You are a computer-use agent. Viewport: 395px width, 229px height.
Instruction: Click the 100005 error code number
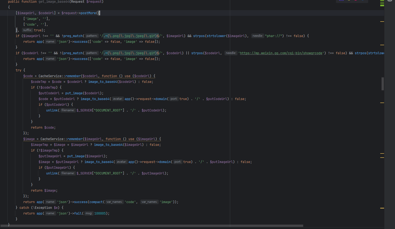coord(100,213)
